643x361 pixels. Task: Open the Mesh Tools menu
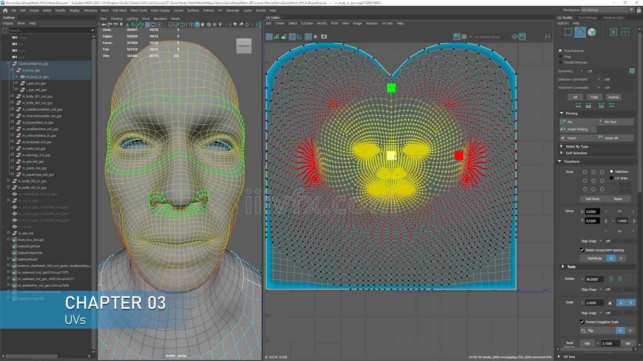coord(139,11)
